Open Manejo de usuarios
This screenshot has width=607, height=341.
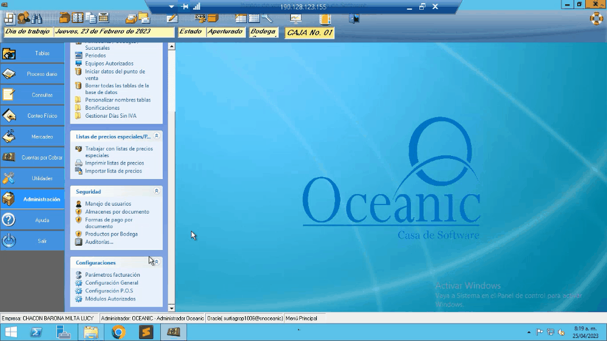click(x=108, y=204)
